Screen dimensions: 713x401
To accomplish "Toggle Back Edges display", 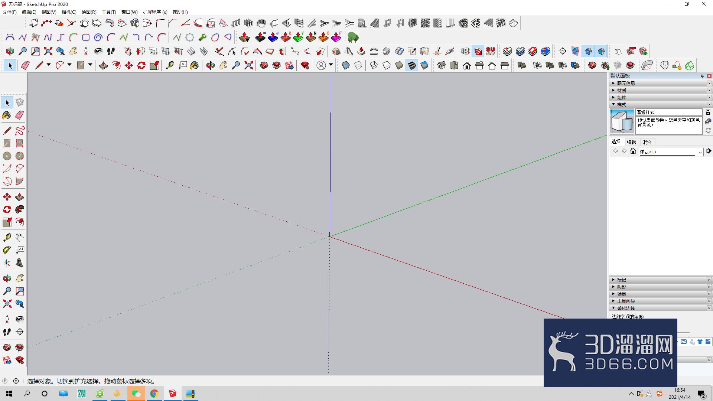I will point(358,66).
